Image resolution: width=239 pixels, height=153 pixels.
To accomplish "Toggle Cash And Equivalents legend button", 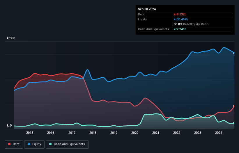I will pyautogui.click(x=67, y=144).
